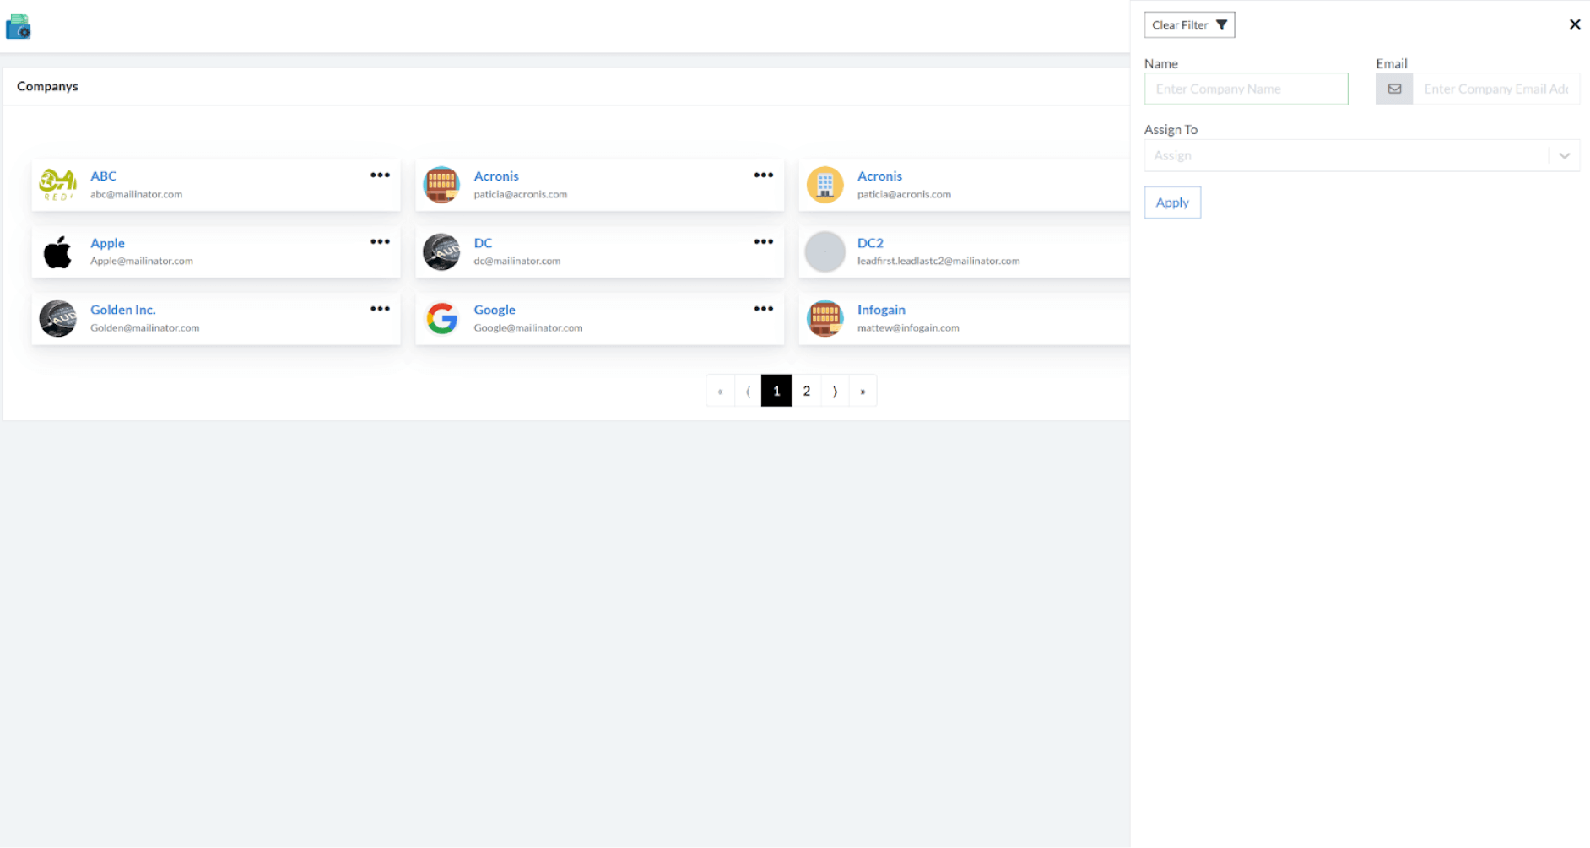This screenshot has height=848, width=1590.
Task: Click the Infogain company logo
Action: (825, 318)
